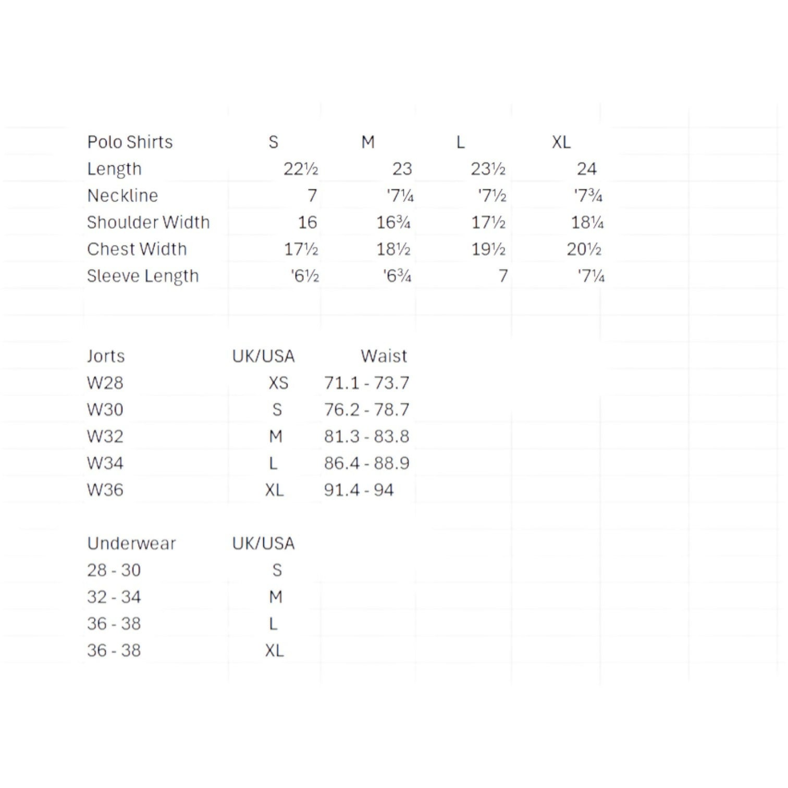Select the Chest Width row label

tap(137, 249)
